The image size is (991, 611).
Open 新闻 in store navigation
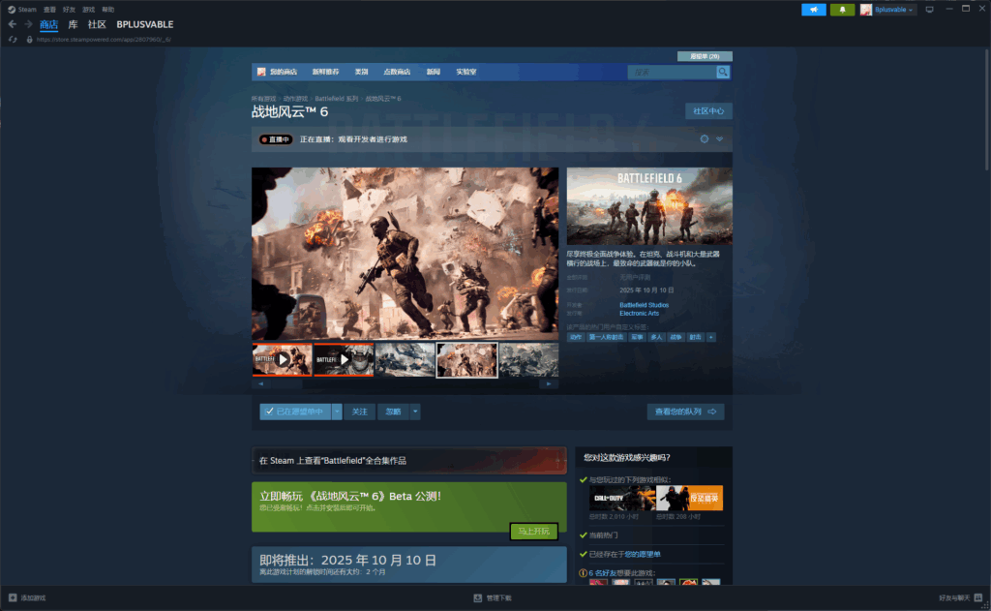pos(433,72)
